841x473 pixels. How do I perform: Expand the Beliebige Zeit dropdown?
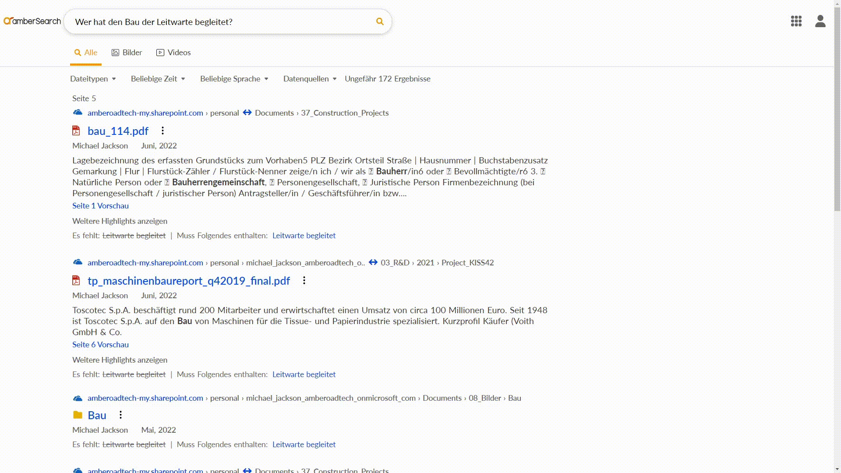click(158, 79)
